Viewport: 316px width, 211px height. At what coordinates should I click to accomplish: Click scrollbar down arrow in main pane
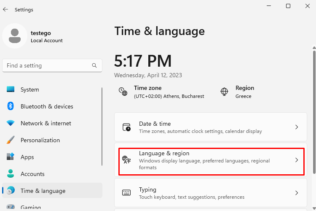(314, 208)
